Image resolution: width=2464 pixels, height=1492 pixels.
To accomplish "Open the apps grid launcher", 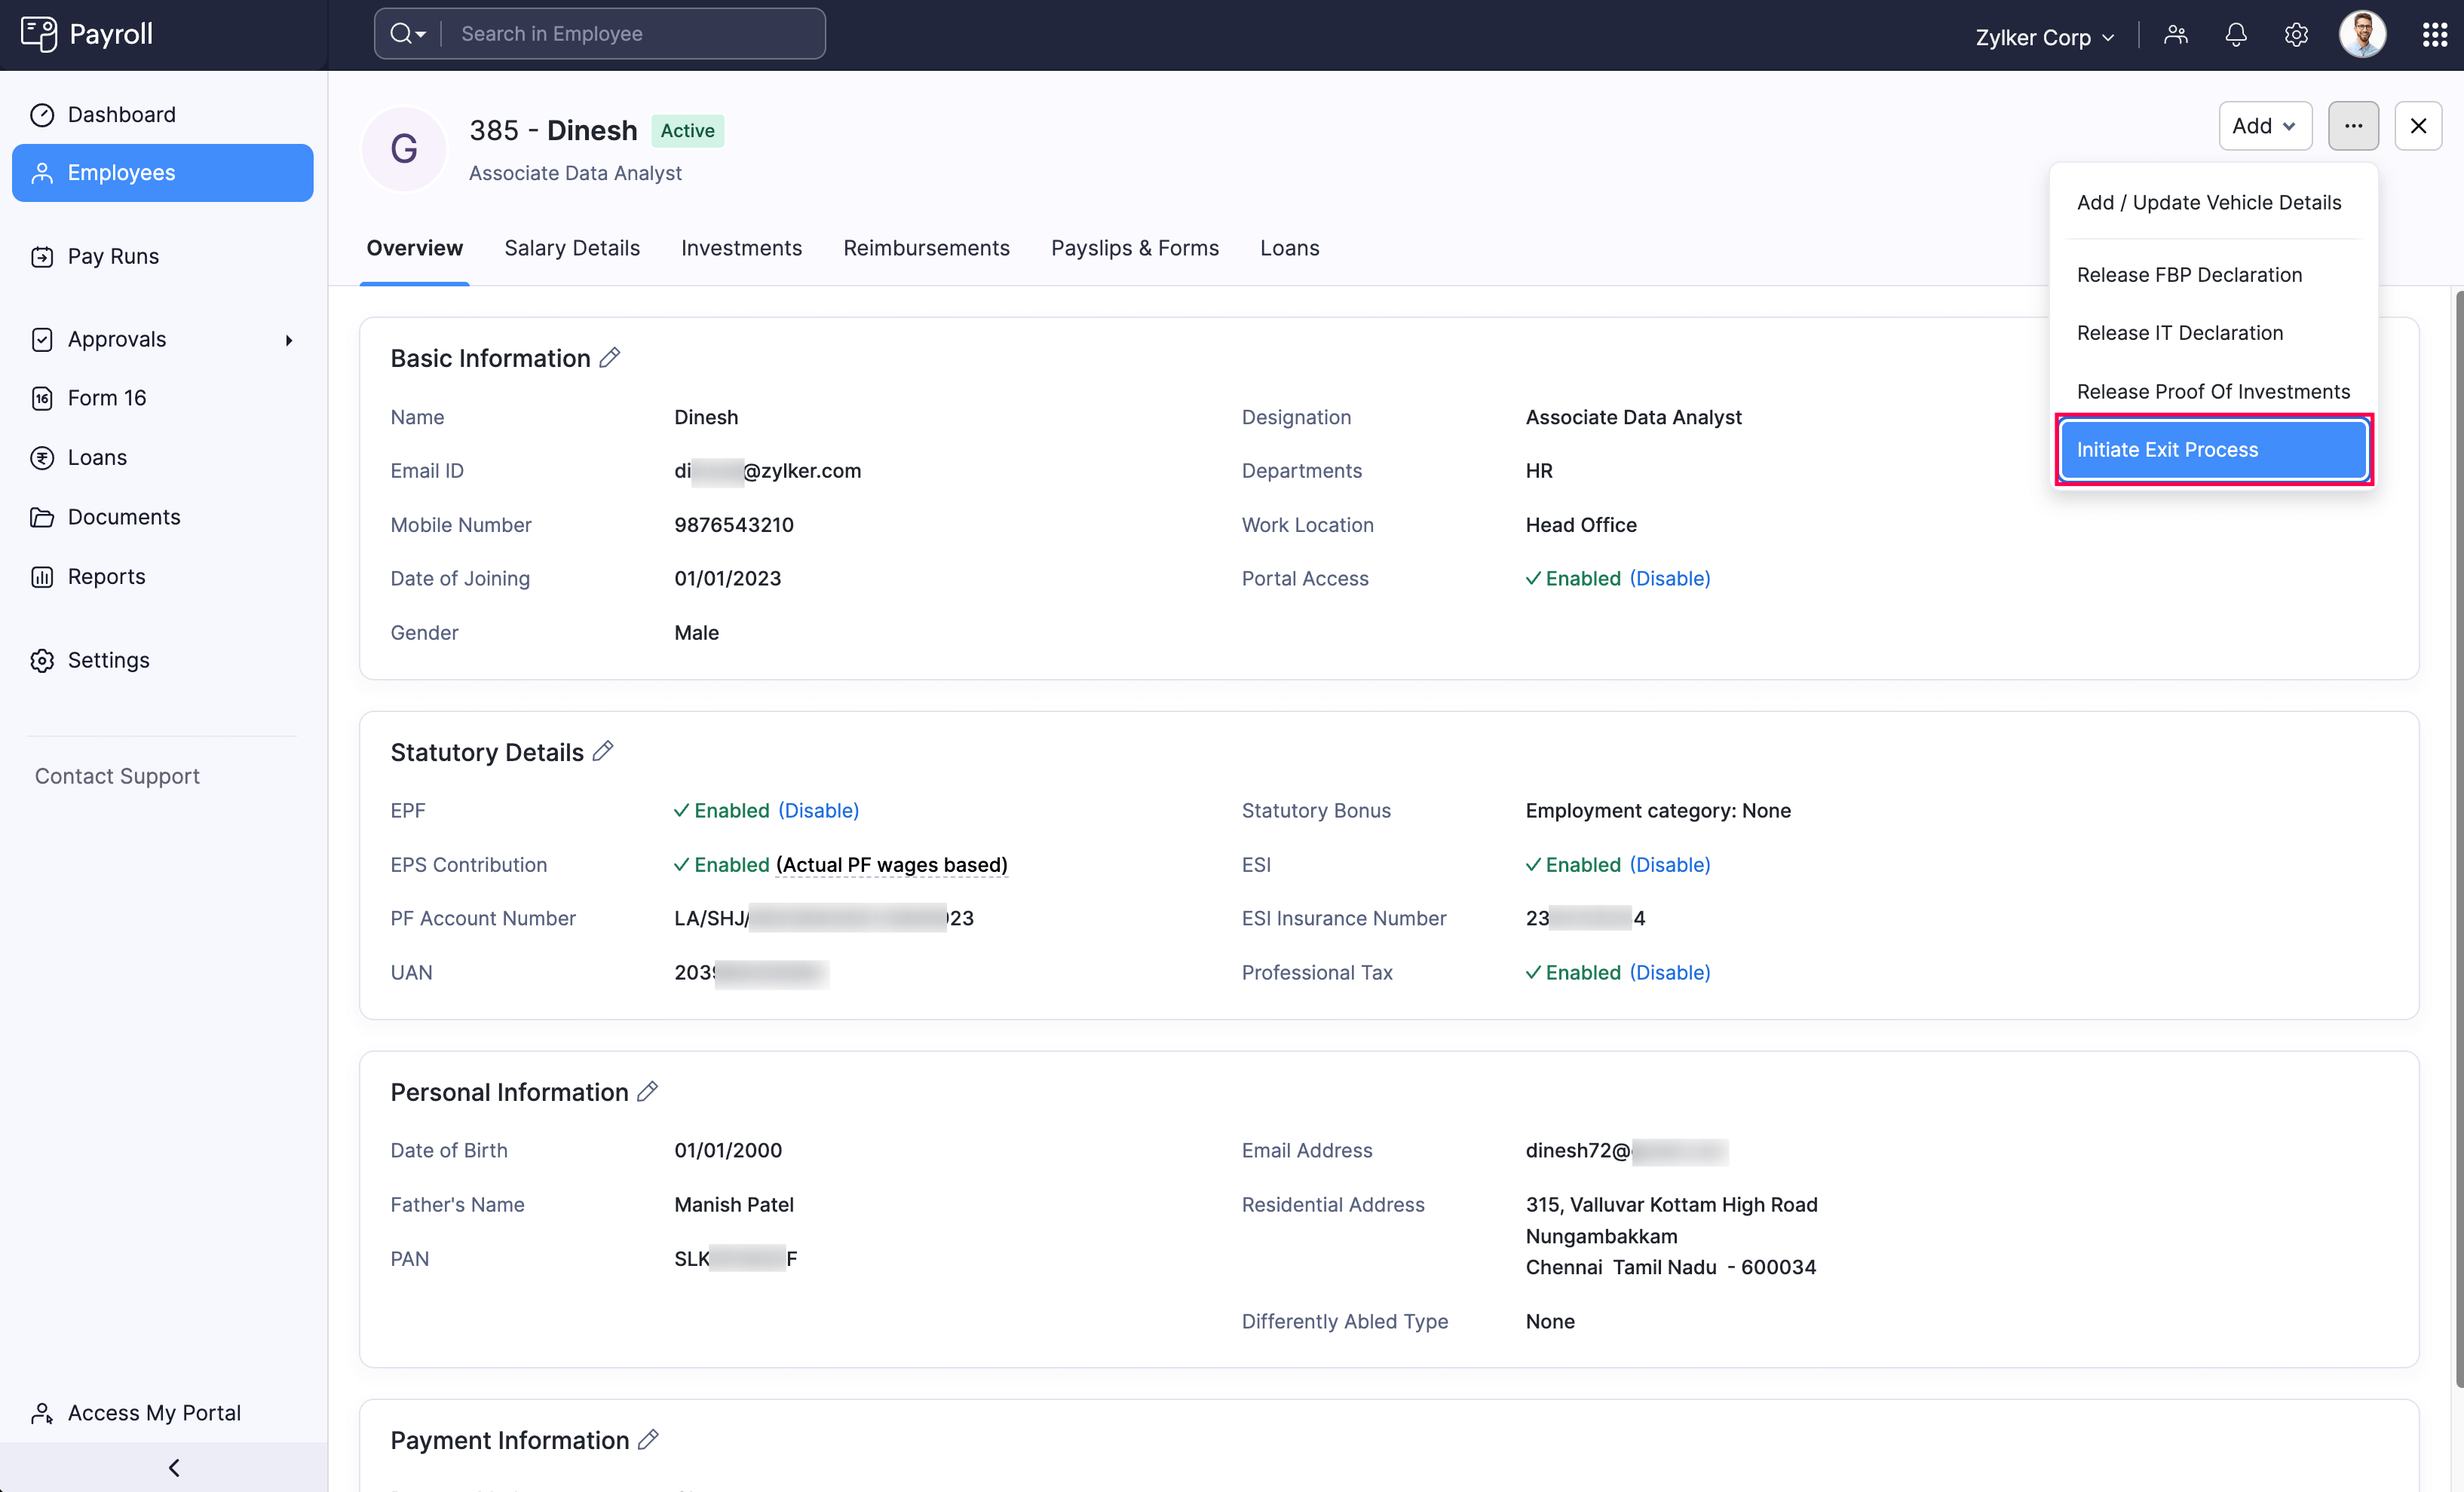I will [2434, 35].
